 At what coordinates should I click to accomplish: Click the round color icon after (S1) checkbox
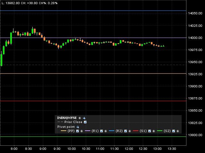click(x=154, y=131)
